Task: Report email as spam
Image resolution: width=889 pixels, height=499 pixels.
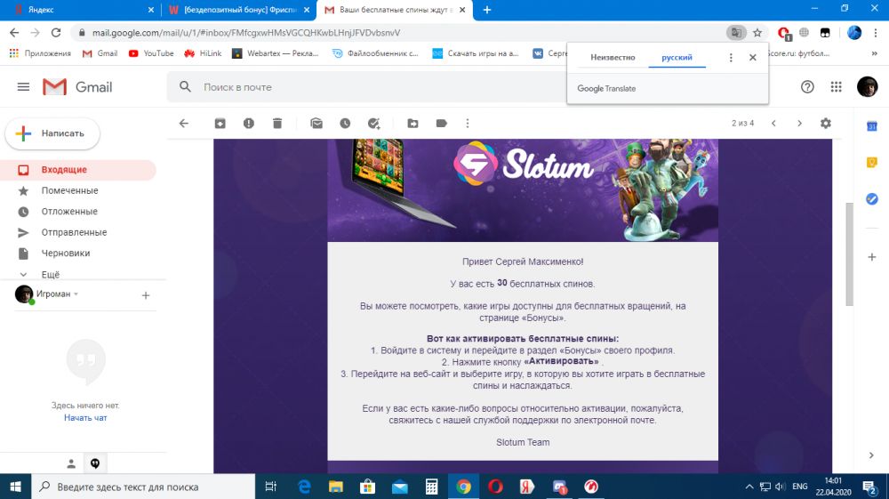Action: click(248, 123)
